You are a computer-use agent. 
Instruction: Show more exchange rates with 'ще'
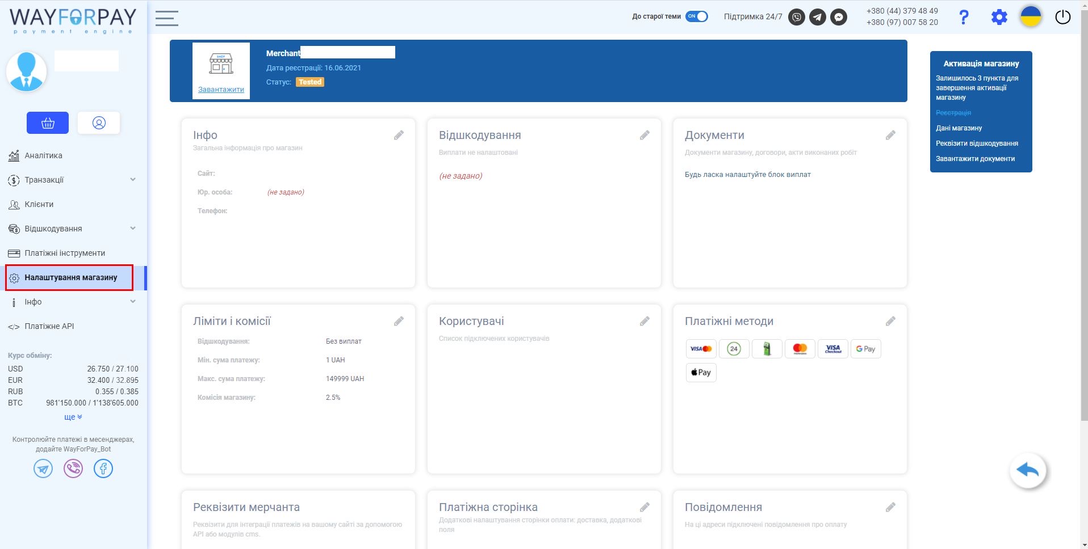coord(73,417)
